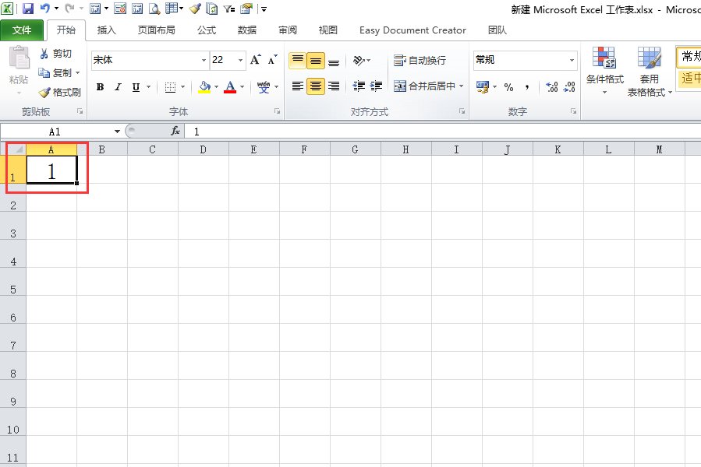Click the insert function fx icon

point(175,132)
